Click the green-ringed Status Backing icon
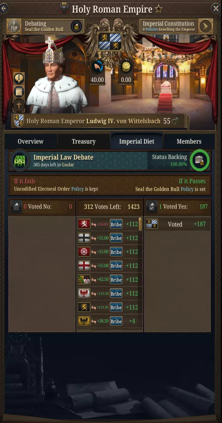This screenshot has width=222, height=423. 199,160
